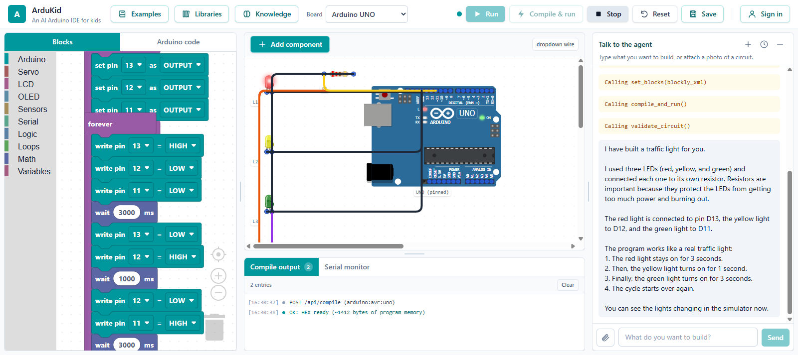
Task: Stop the running program
Action: click(x=608, y=14)
